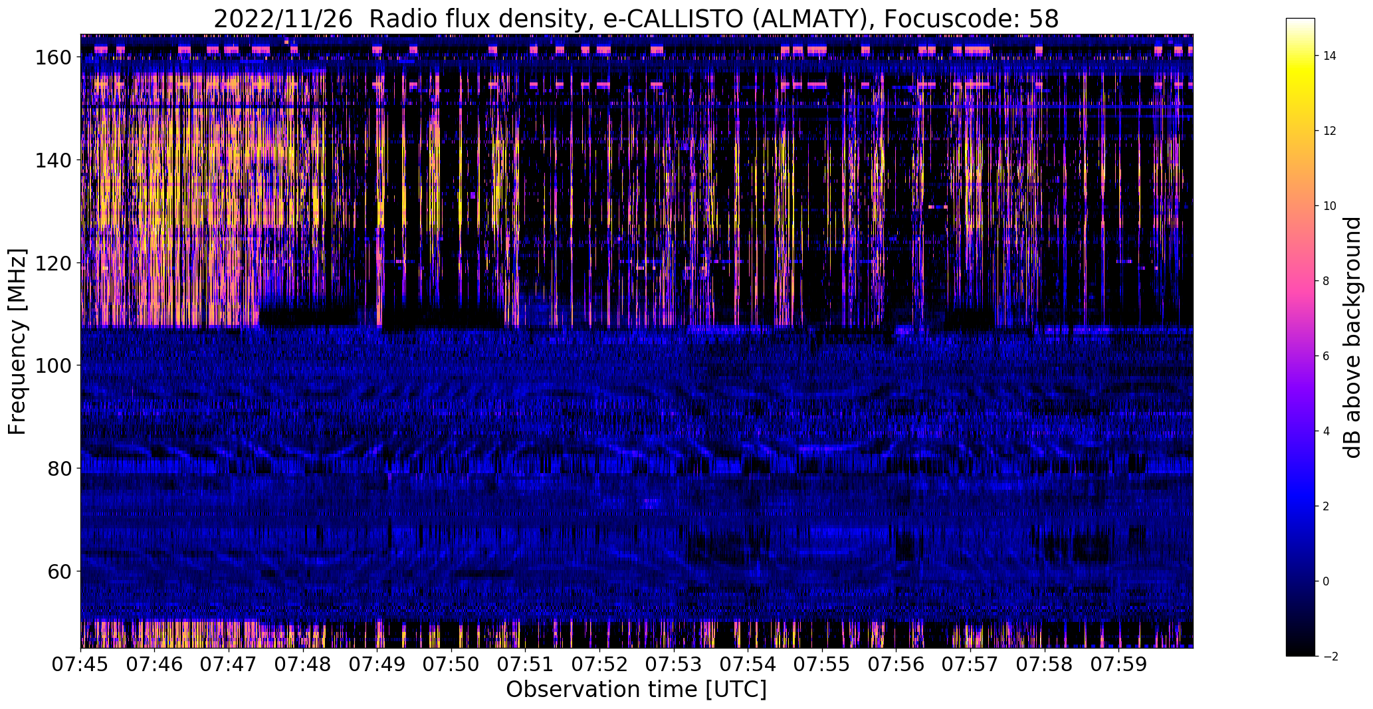Click the 07:58 time tick label
The height and width of the screenshot is (709, 1373).
point(1045,664)
